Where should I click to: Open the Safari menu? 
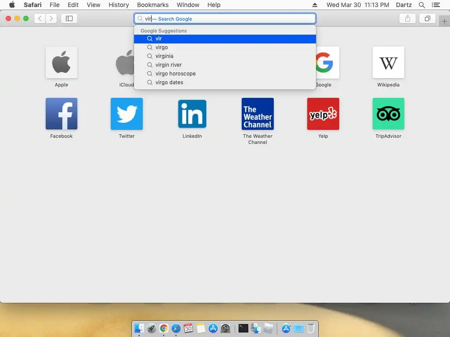tap(33, 5)
